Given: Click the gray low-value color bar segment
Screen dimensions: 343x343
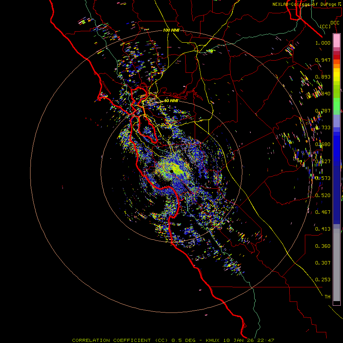Looking at the screenshot, I should pos(337,265).
